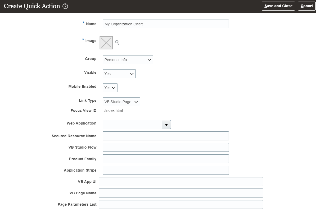Open help for Create Quick Action
This screenshot has width=317, height=216.
65,6
